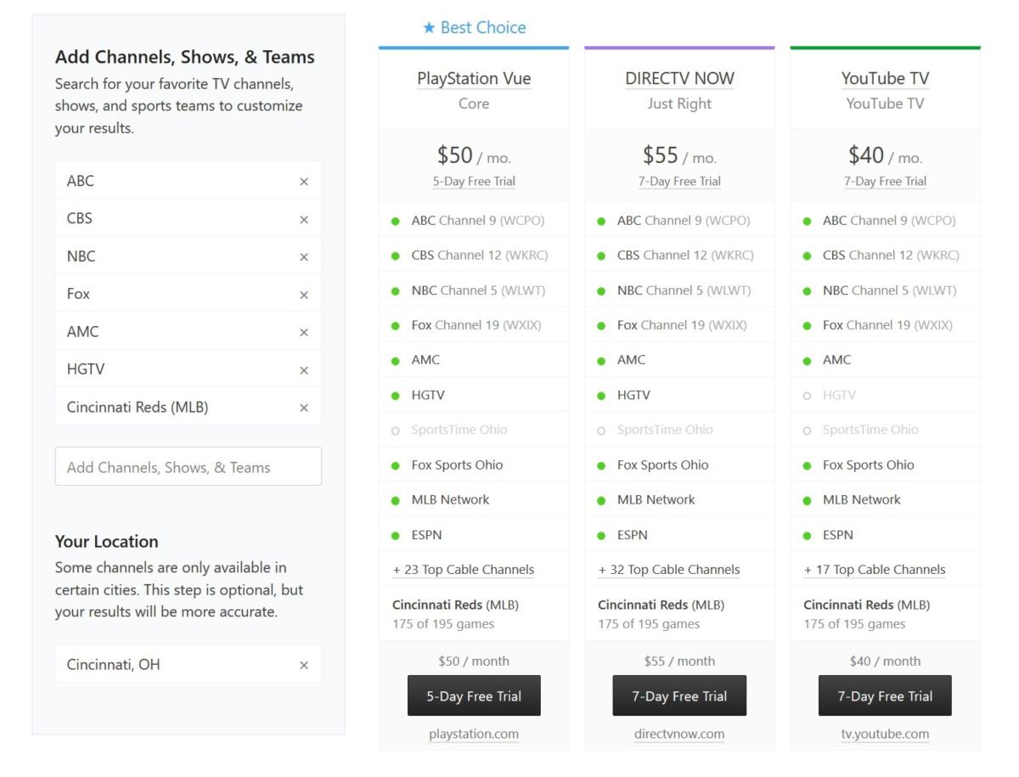Click 'ESPN' in DIRECTV NOW column
The height and width of the screenshot is (777, 1019).
[633, 535]
